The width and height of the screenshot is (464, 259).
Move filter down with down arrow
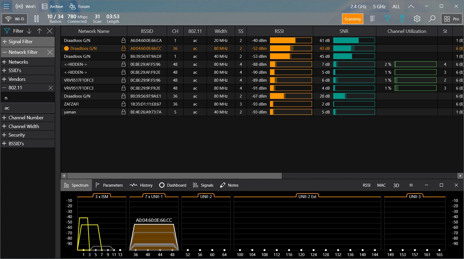point(29,31)
